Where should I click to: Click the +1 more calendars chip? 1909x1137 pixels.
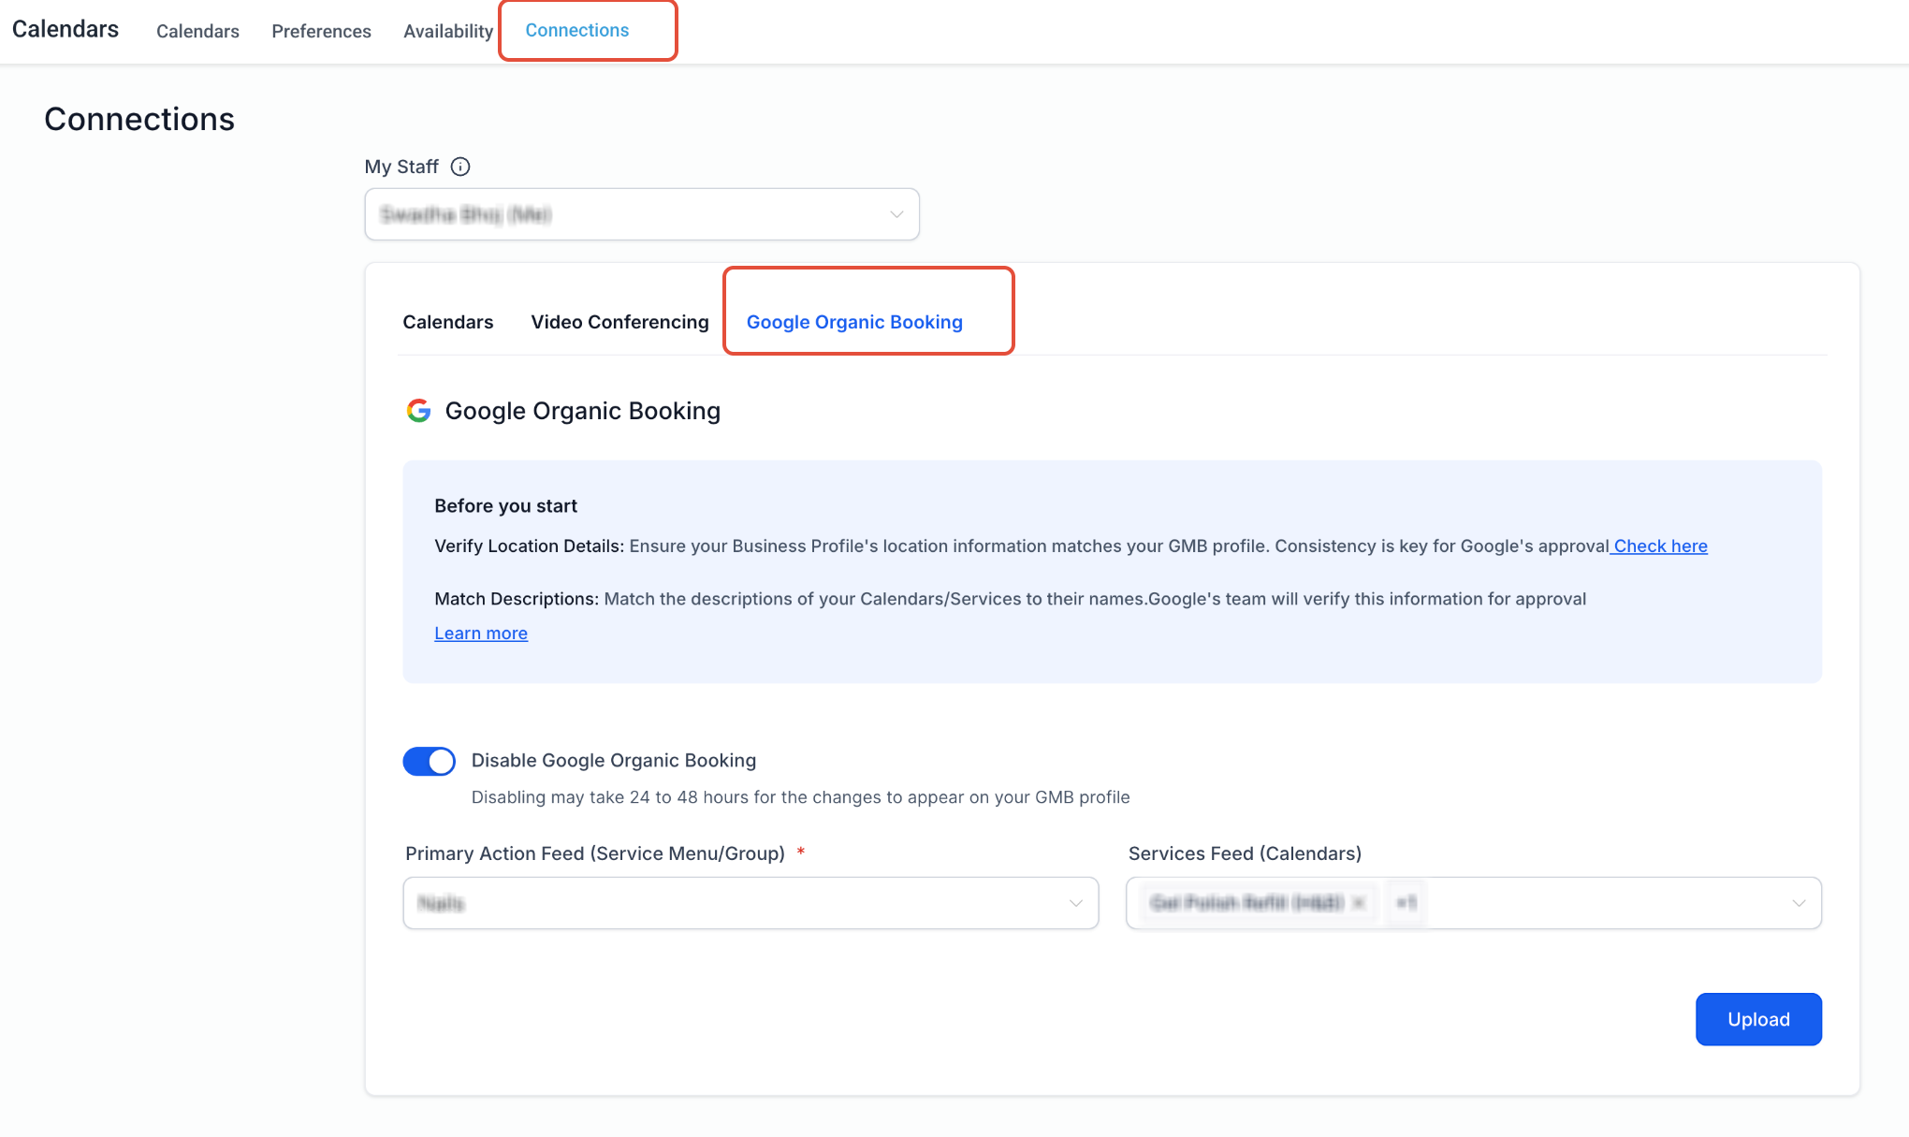(x=1406, y=903)
